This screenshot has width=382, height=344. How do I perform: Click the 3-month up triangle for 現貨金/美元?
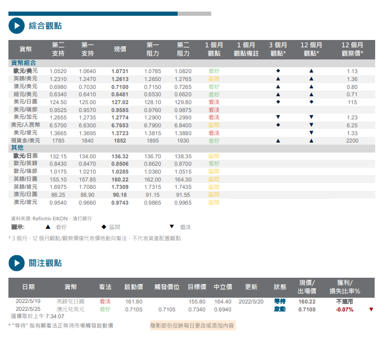pos(278,141)
